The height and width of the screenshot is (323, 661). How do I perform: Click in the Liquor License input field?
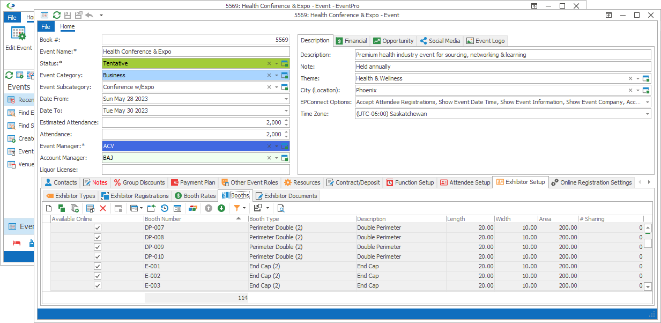pos(196,170)
